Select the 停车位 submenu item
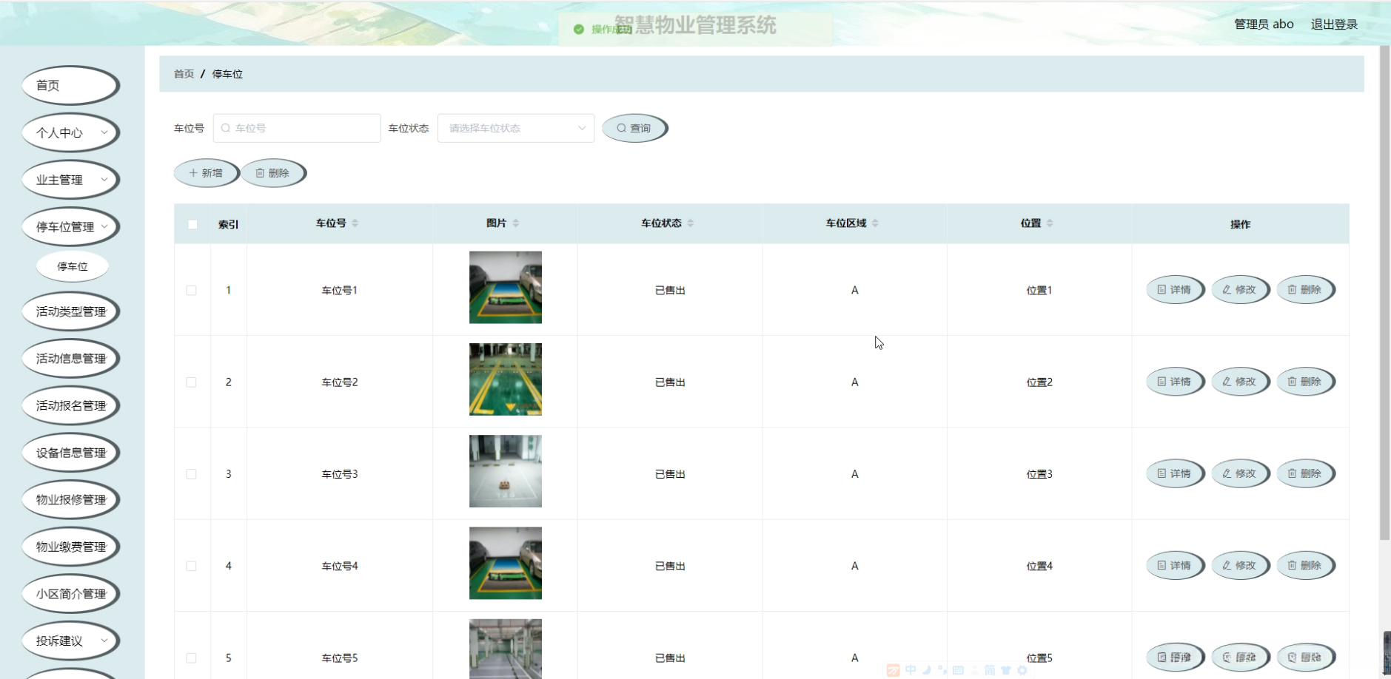The image size is (1391, 679). pyautogui.click(x=73, y=266)
